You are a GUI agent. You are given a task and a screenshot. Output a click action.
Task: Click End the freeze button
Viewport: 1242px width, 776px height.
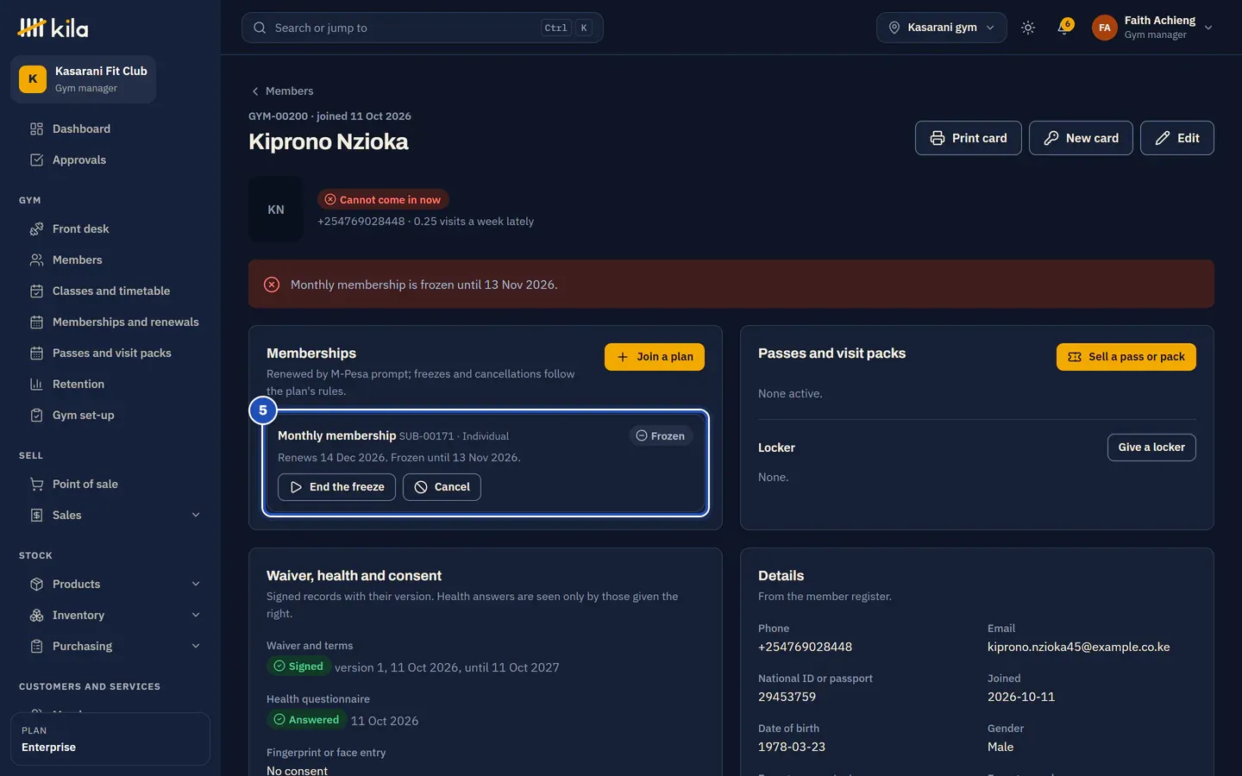tap(336, 487)
